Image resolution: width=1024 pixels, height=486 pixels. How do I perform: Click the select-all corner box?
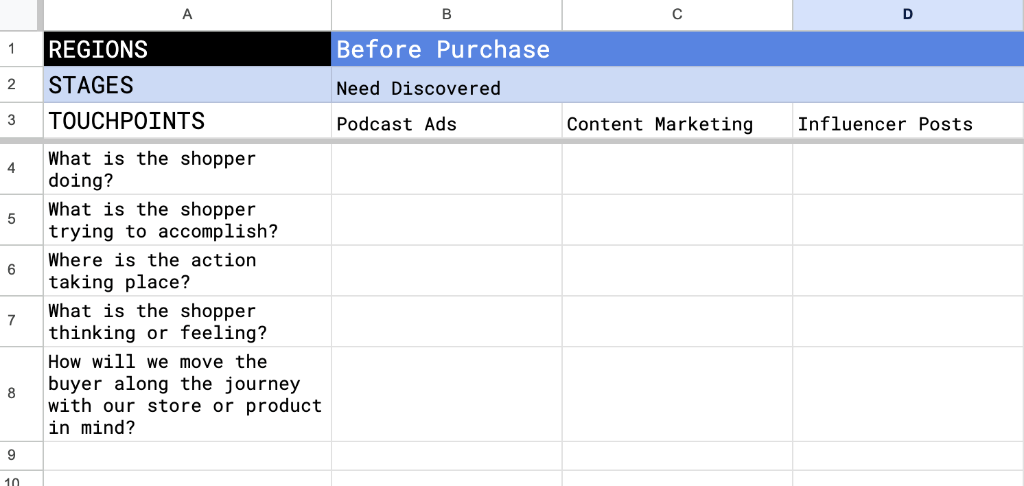pyautogui.click(x=21, y=14)
